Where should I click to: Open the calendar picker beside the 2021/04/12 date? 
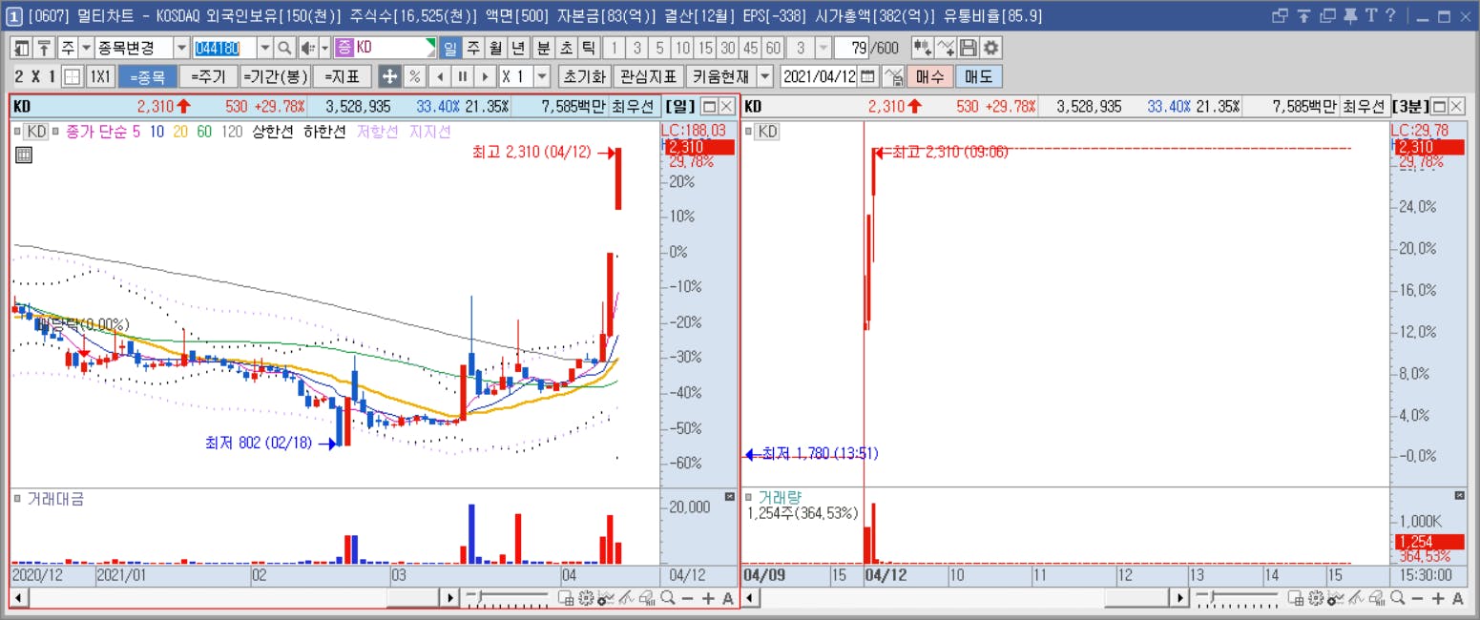(x=868, y=76)
